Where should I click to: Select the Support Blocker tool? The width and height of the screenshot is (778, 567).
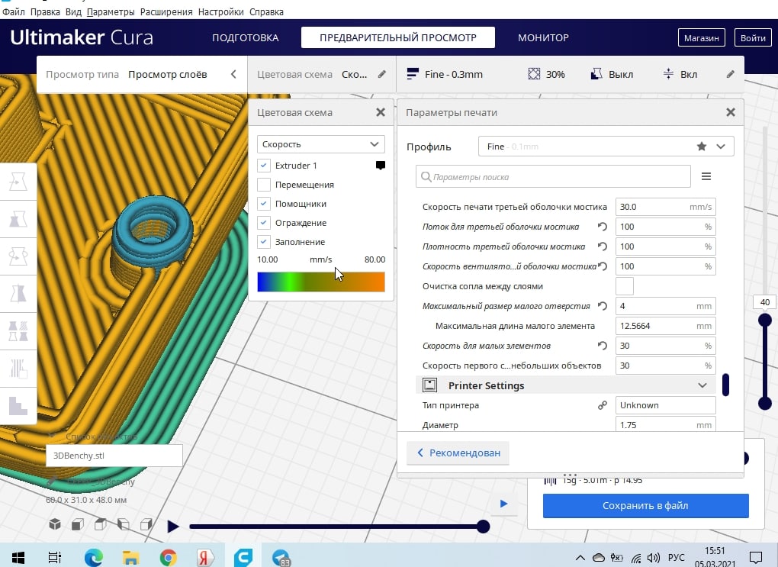(x=18, y=369)
